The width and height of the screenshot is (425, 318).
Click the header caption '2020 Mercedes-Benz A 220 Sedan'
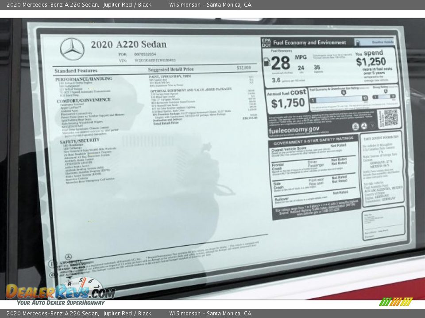click(x=53, y=4)
